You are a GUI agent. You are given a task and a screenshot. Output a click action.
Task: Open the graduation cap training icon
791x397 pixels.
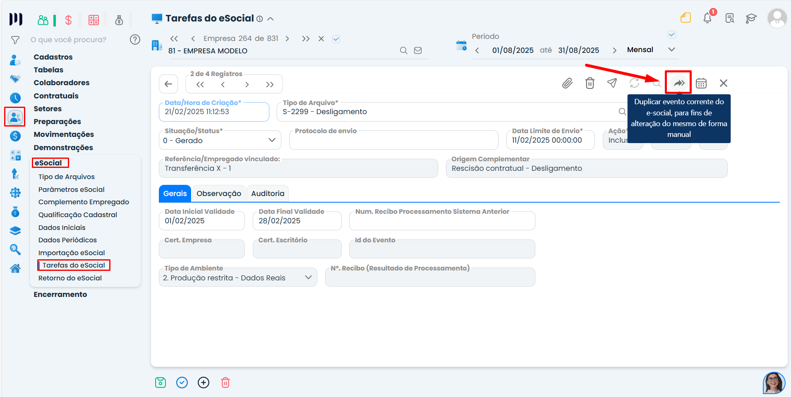point(751,18)
